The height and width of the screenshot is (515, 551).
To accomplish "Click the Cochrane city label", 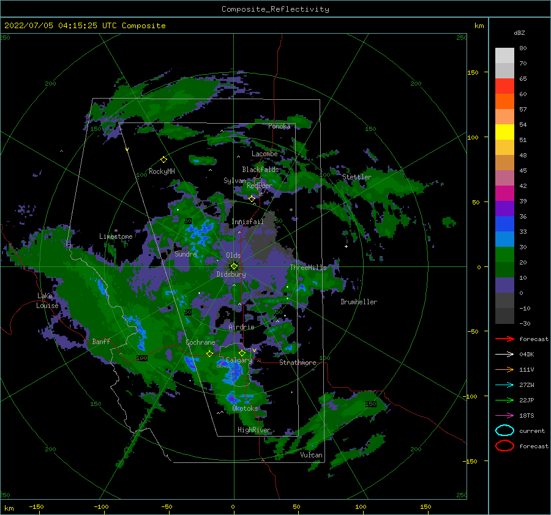I will tap(200, 342).
